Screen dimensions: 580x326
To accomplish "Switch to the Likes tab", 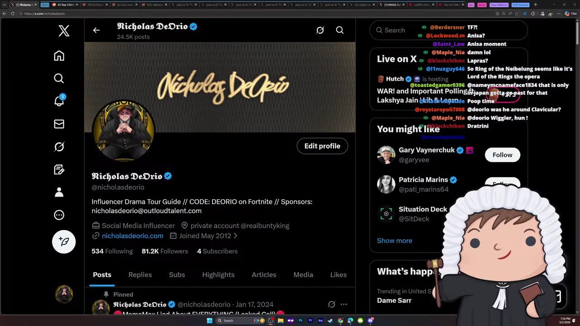I will tap(338, 275).
